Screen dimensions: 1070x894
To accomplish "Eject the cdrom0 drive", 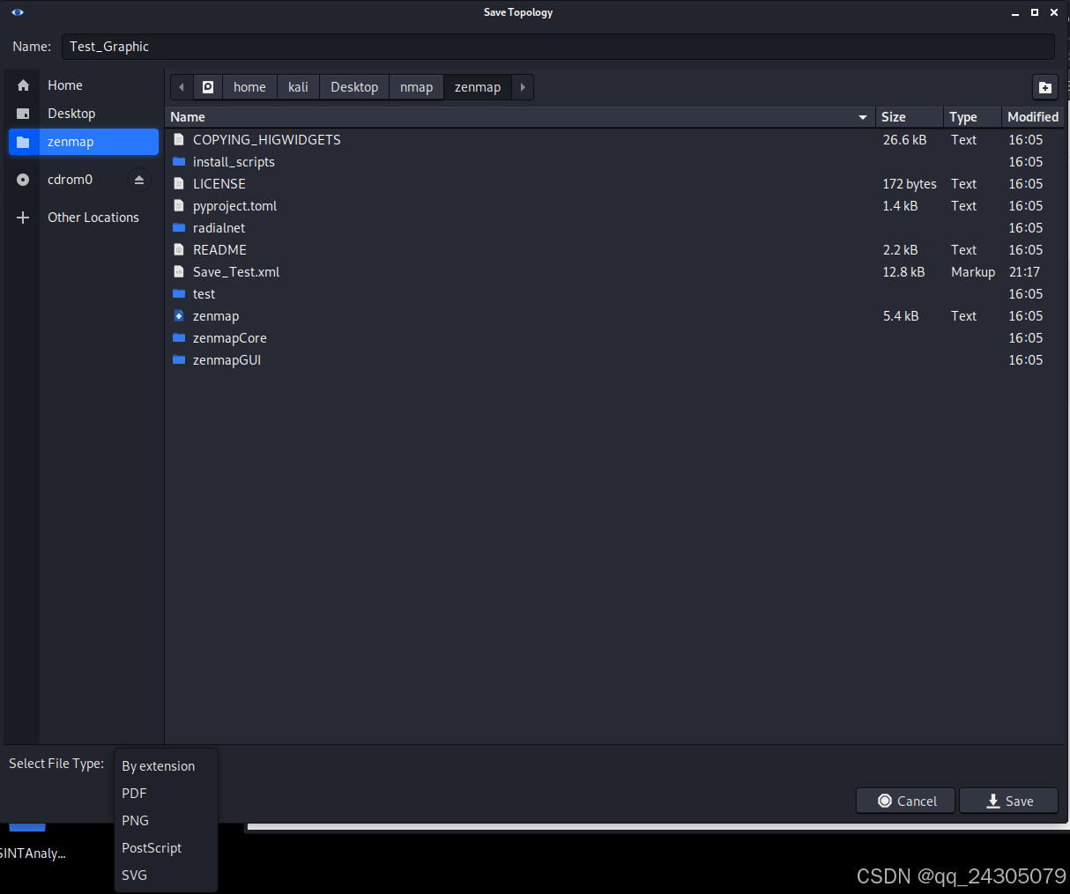I will [139, 180].
